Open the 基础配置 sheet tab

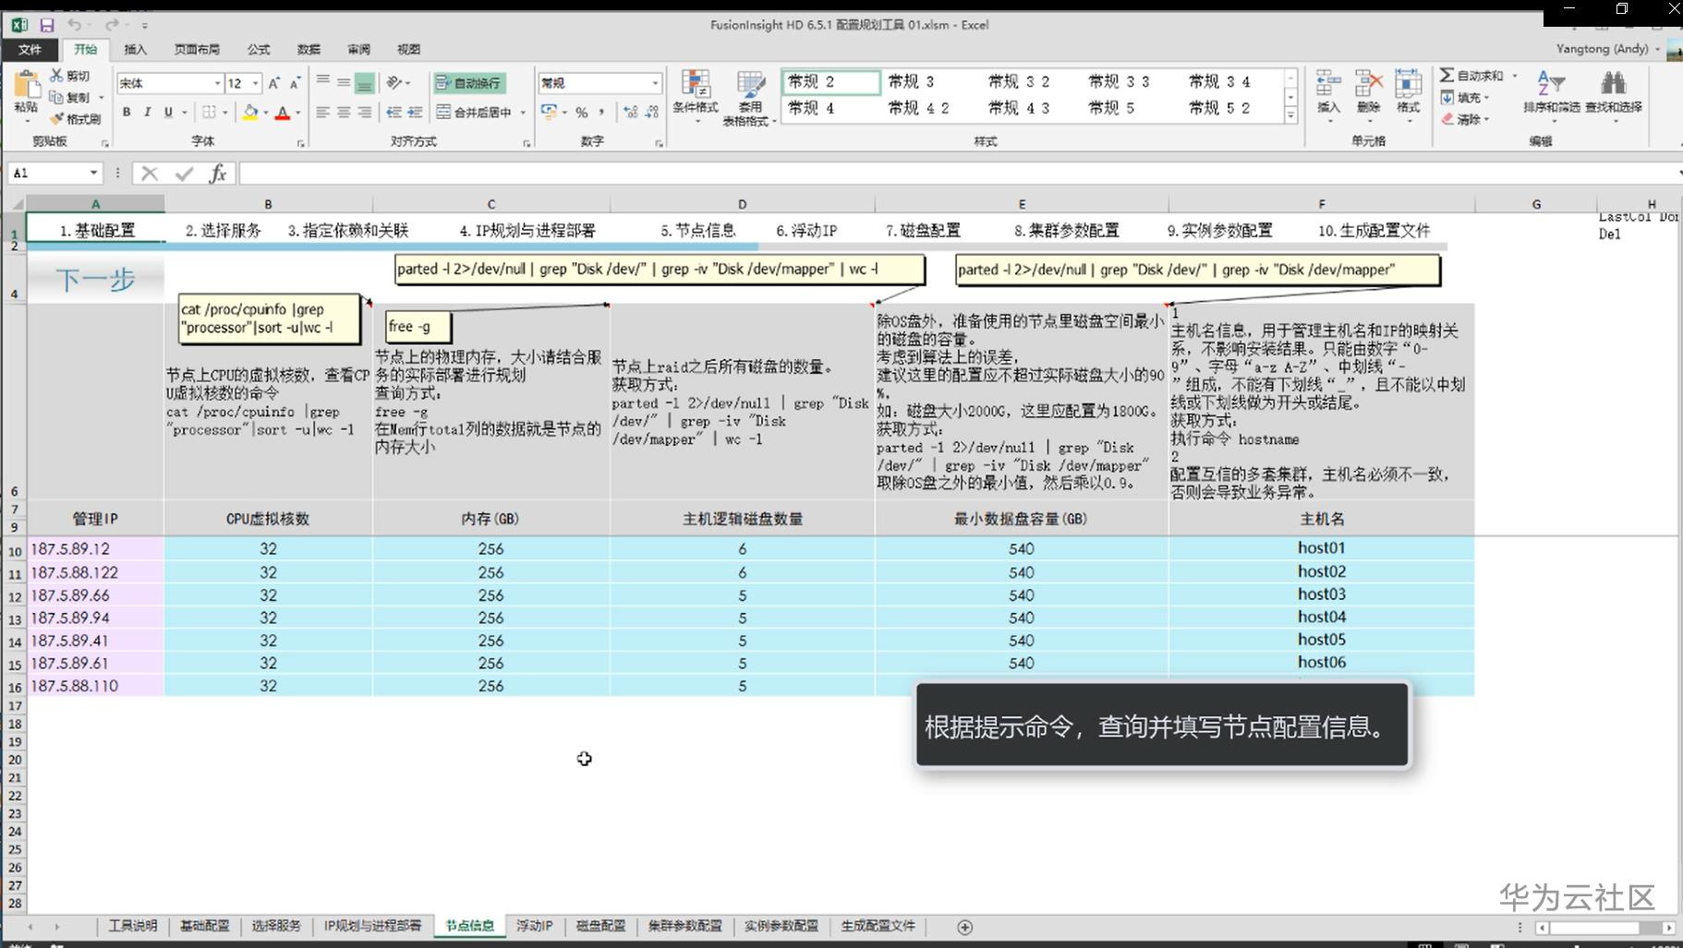coord(204,926)
